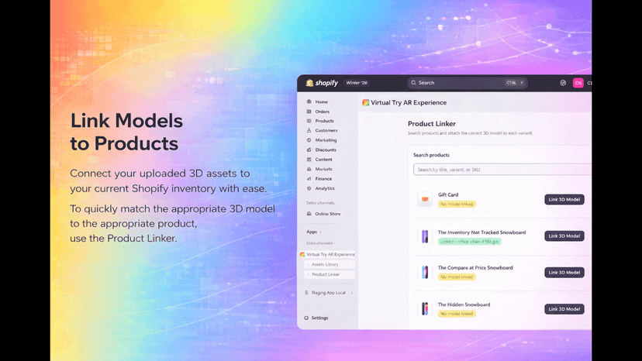642x361 pixels.
Task: Click the Customers person icon
Action: pyautogui.click(x=309, y=130)
